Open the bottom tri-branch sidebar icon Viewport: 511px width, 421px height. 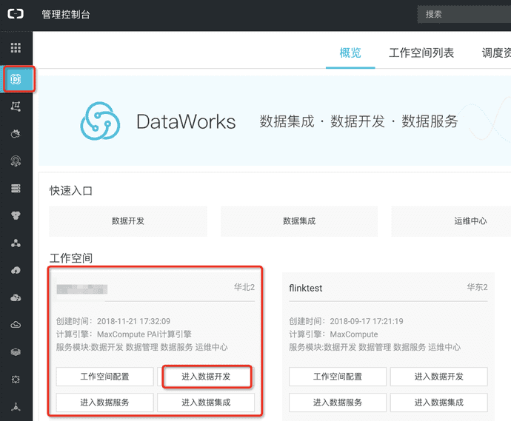click(16, 407)
